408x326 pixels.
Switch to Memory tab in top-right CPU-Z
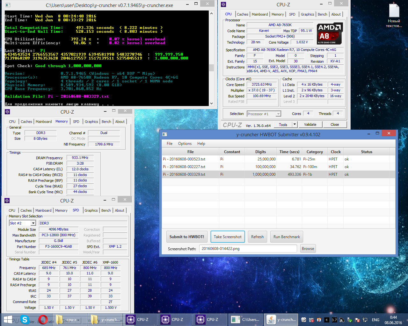pos(278,14)
